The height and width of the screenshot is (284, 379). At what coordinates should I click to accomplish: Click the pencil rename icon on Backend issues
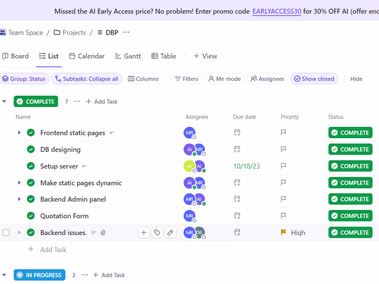tap(170, 233)
